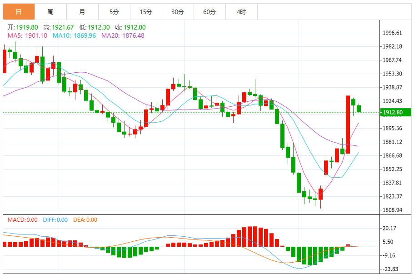Click the last green candlestick on right
The height and width of the screenshot is (274, 414).
(359, 109)
